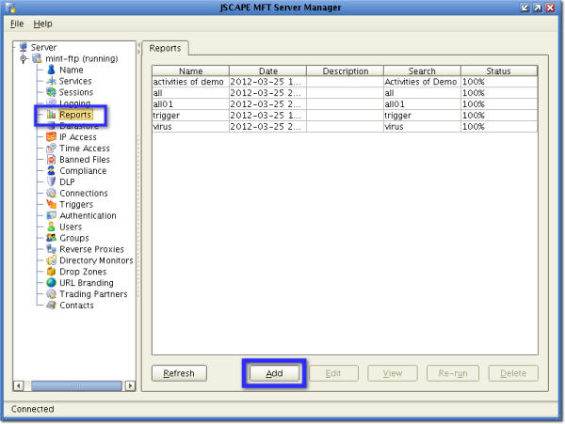Select Authentication label in the tree
The image size is (565, 424).
pyautogui.click(x=88, y=215)
